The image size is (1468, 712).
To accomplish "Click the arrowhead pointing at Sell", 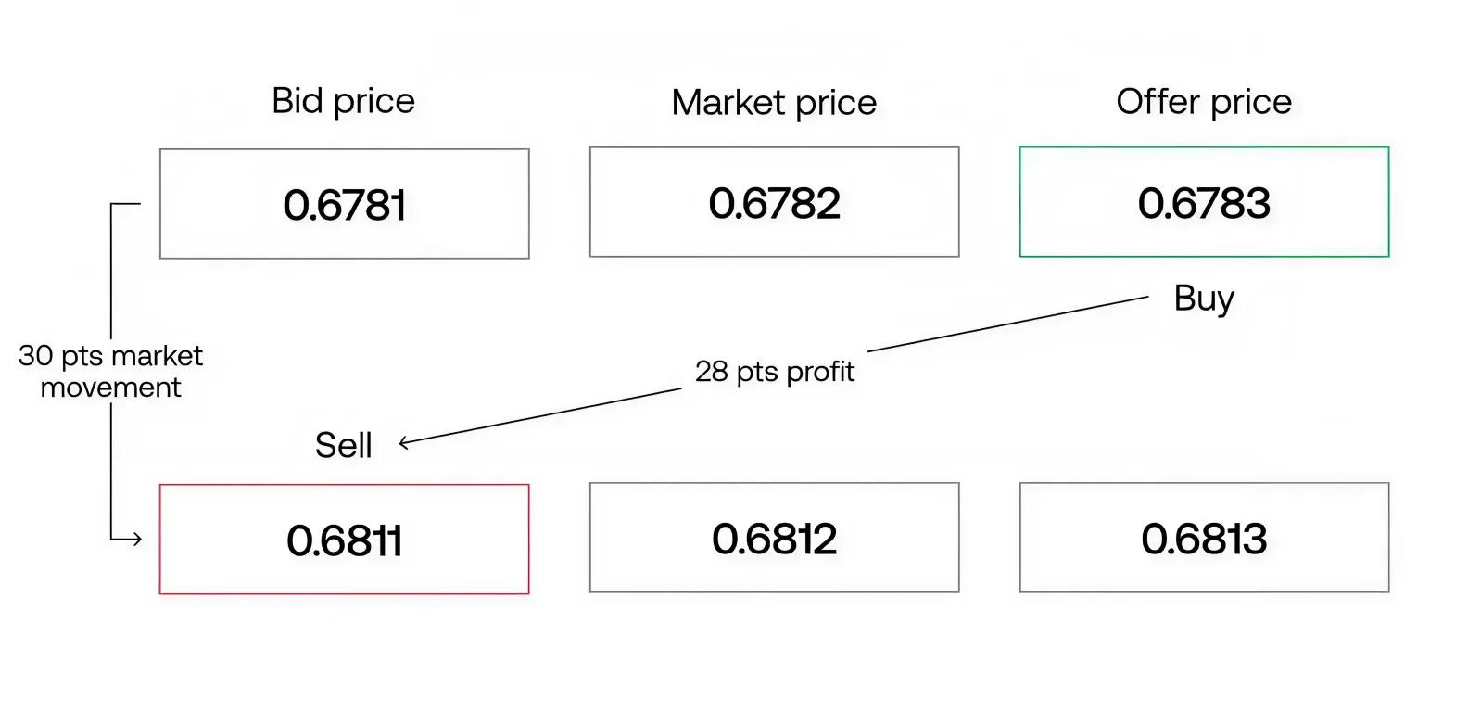I will click(405, 443).
